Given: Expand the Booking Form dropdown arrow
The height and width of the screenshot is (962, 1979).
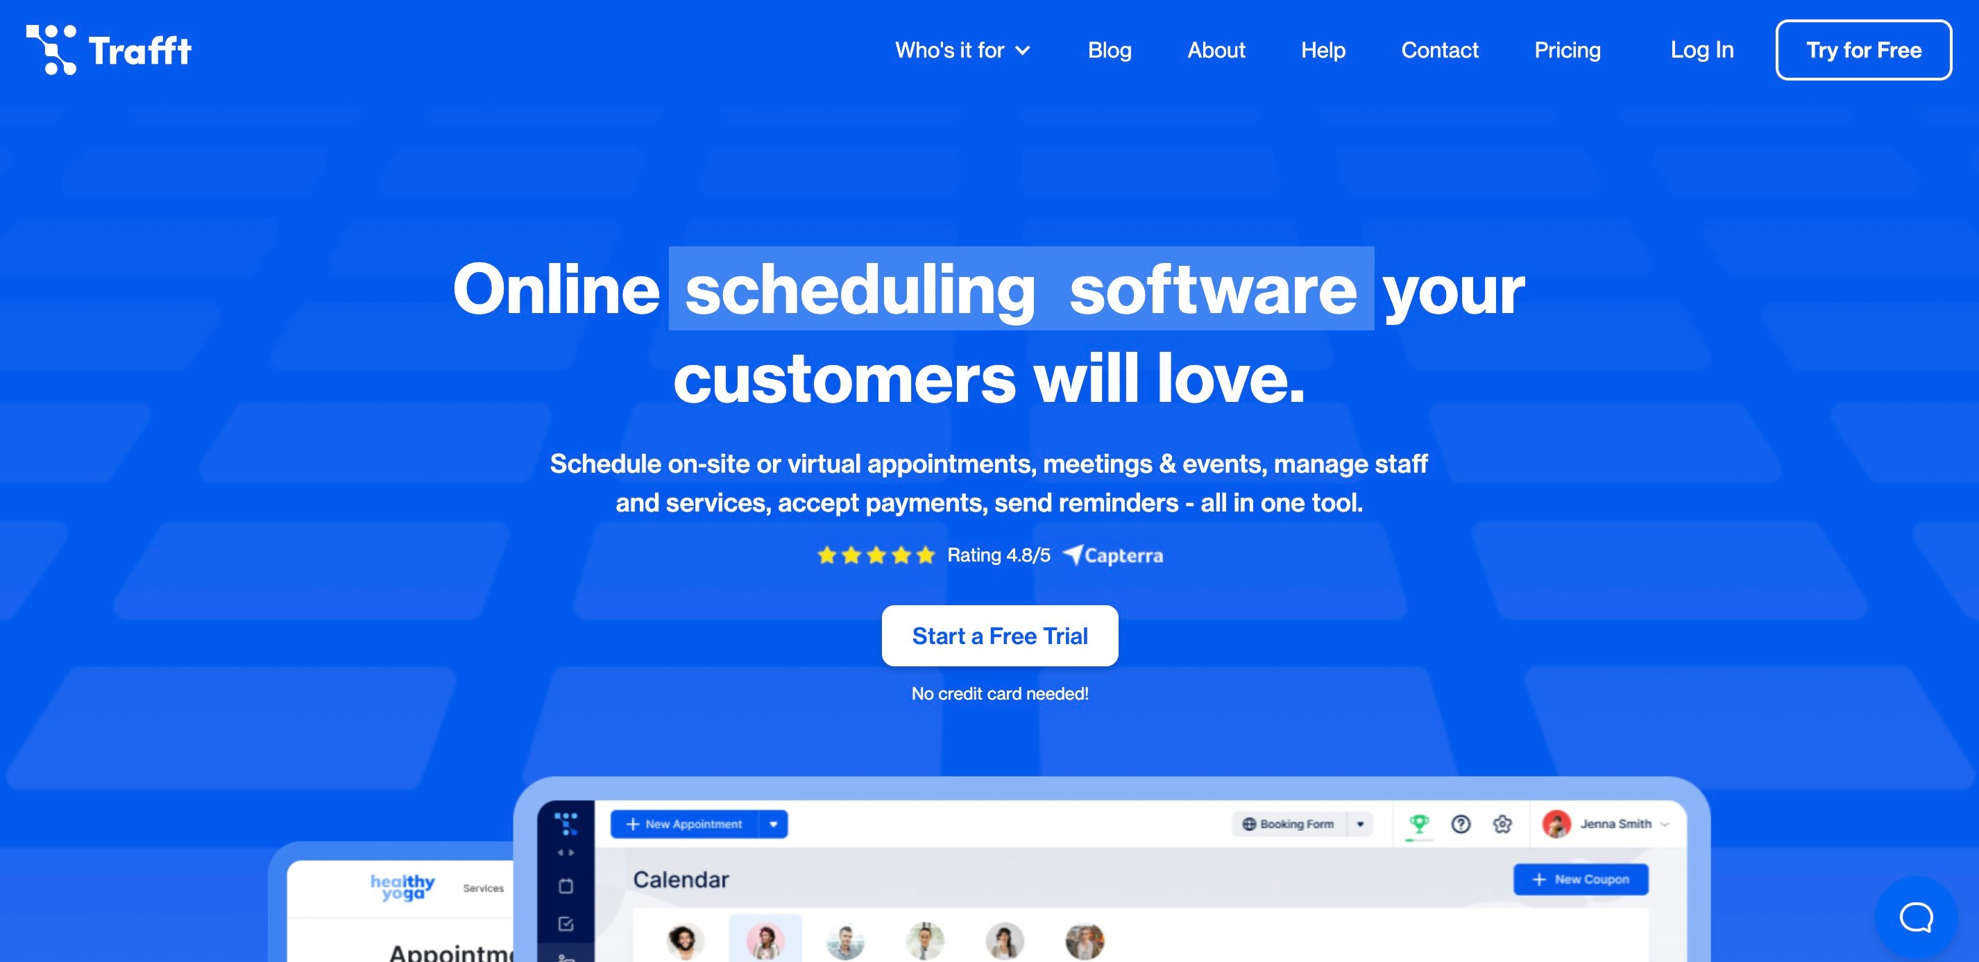Looking at the screenshot, I should click(1362, 825).
